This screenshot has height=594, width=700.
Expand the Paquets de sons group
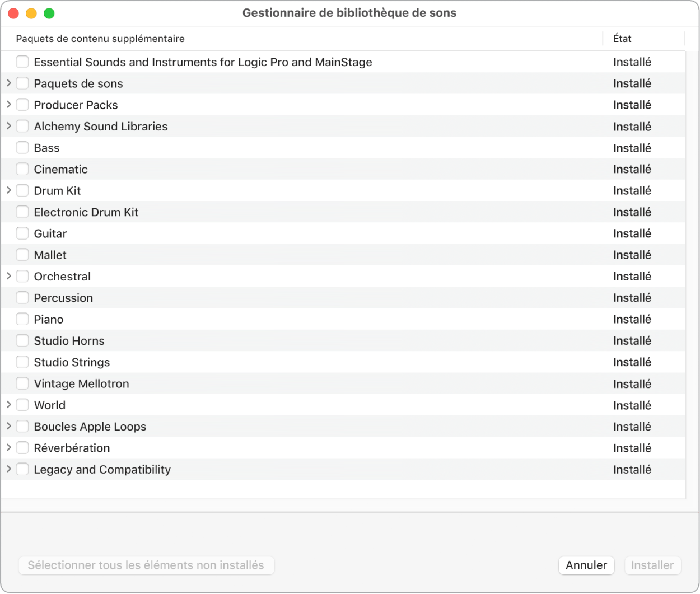[x=9, y=83]
